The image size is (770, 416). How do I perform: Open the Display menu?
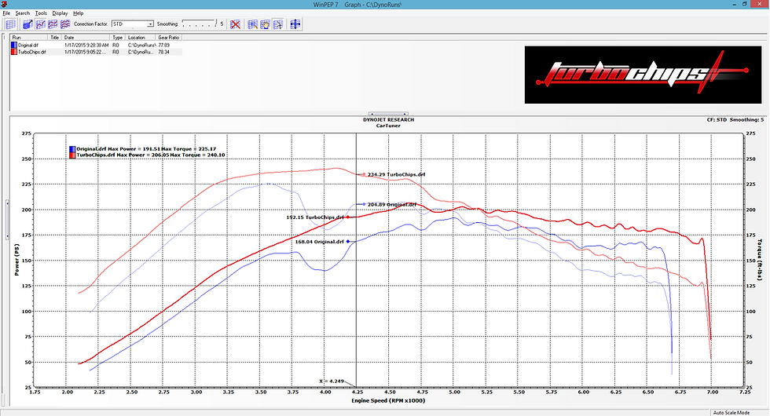pos(60,13)
